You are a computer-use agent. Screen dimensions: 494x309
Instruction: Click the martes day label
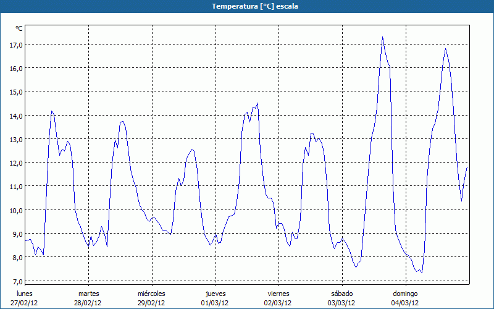coord(88,294)
